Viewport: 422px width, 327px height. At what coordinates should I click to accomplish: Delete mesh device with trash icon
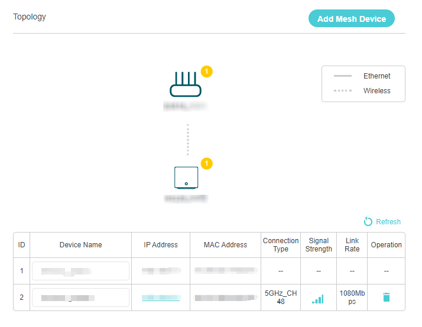tap(387, 297)
